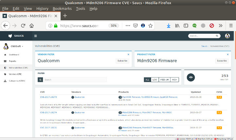Click the filter Search text field

coord(75,79)
